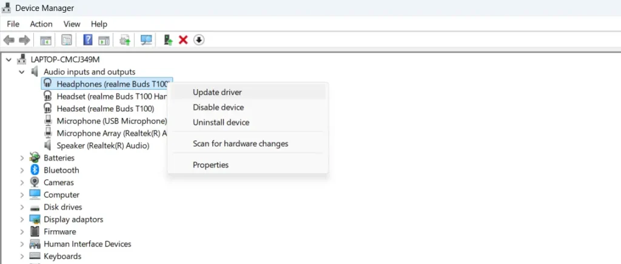The width and height of the screenshot is (621, 264).
Task: Open the Help menu
Action: [x=99, y=24]
